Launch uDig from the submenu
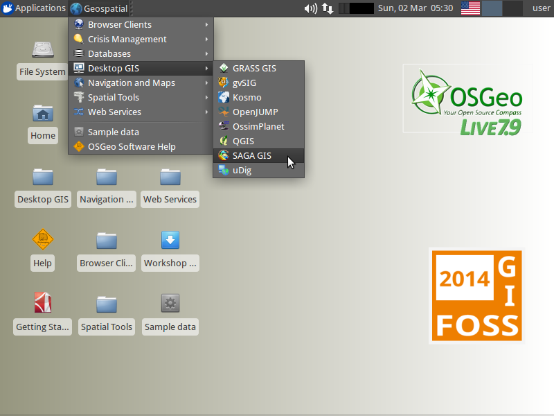 258,170
